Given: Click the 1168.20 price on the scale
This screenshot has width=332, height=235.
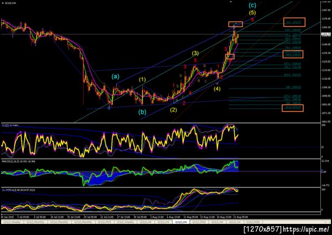Looking at the screenshot, I should [x=326, y=27].
